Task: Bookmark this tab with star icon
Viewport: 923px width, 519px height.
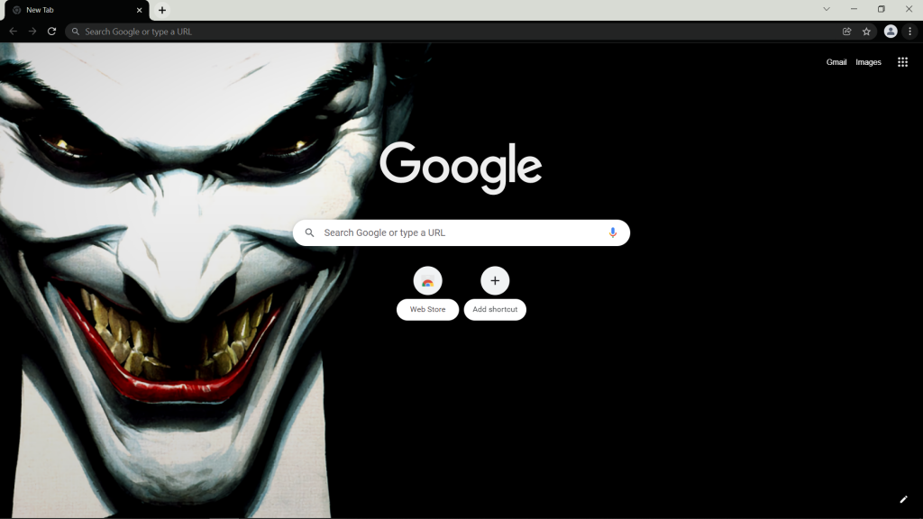Action: click(x=866, y=32)
